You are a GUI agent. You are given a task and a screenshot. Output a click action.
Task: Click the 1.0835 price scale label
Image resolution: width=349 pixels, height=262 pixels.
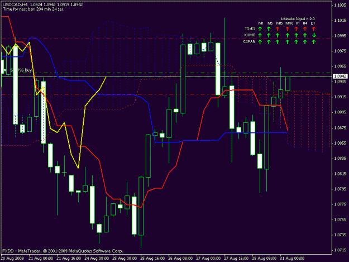[x=340, y=159]
